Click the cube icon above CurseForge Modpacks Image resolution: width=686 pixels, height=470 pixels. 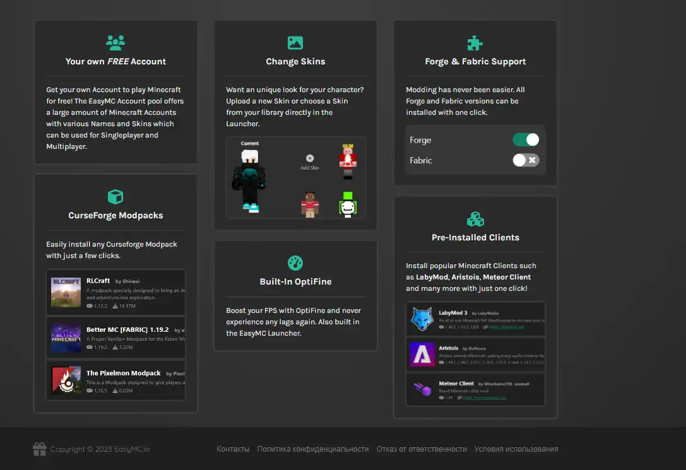pyautogui.click(x=115, y=197)
